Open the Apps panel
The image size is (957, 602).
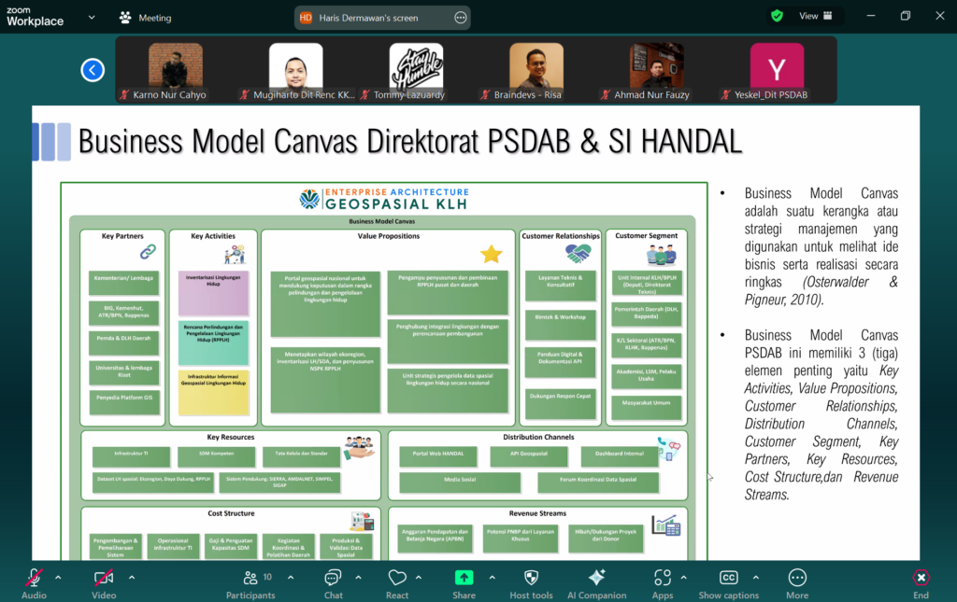pyautogui.click(x=663, y=581)
